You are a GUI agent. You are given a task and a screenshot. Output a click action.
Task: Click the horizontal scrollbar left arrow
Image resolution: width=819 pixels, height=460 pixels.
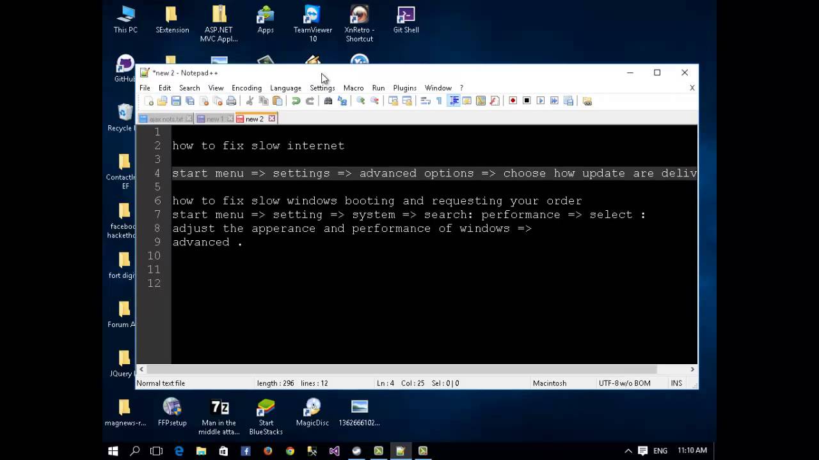coord(141,369)
